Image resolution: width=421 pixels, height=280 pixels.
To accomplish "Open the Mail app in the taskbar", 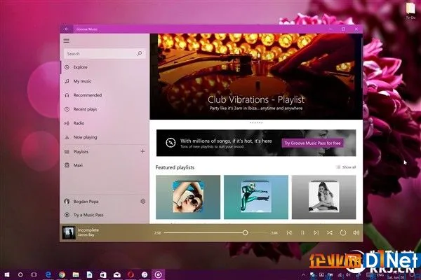I will pyautogui.click(x=116, y=274).
